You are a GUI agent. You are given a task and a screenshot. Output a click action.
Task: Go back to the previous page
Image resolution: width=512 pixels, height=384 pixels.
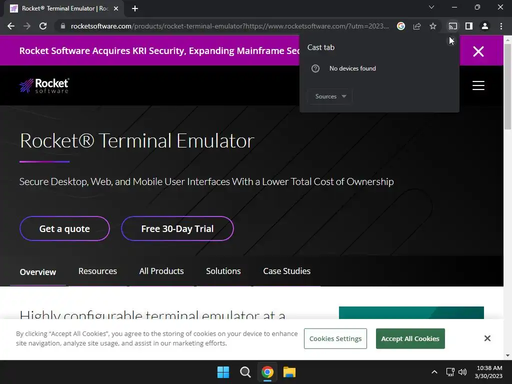coord(11,26)
